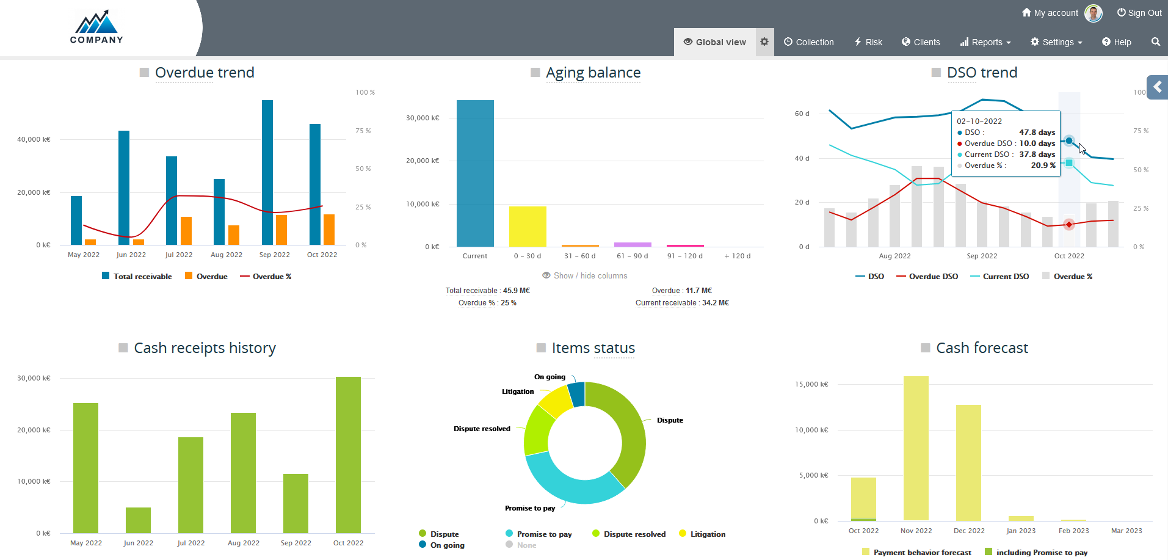This screenshot has width=1168, height=560.
Task: Click the gray square beside Overdue trend
Action: click(x=145, y=73)
